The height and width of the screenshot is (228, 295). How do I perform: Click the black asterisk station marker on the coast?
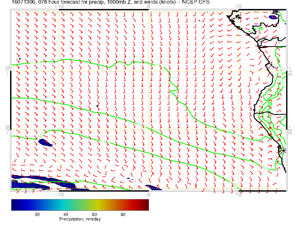pos(283,151)
